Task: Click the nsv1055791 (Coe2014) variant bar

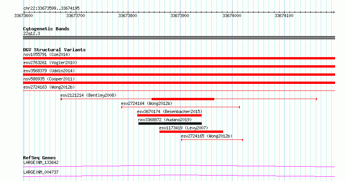Action: (x=179, y=58)
